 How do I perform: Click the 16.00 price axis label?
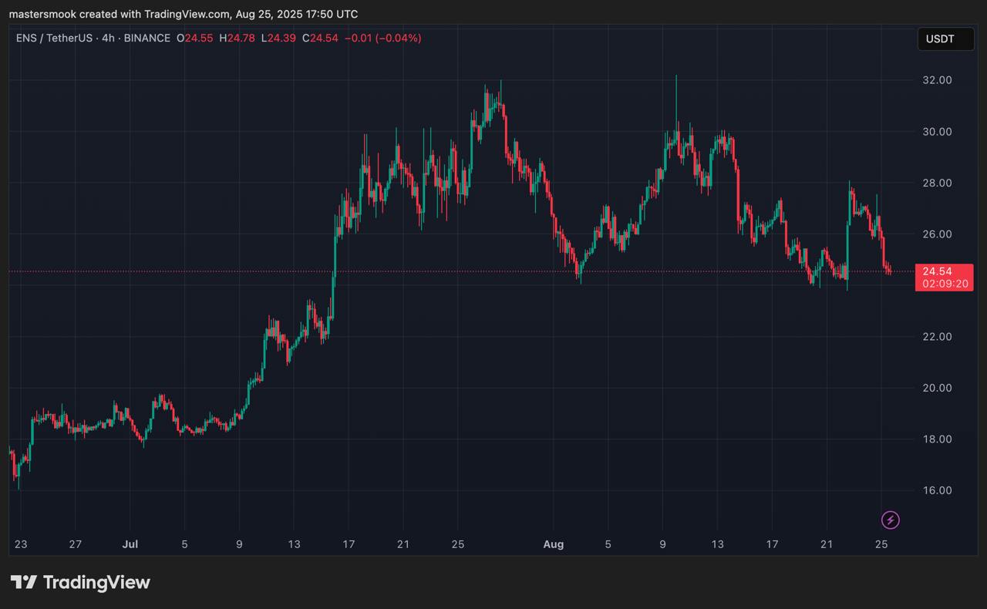936,490
